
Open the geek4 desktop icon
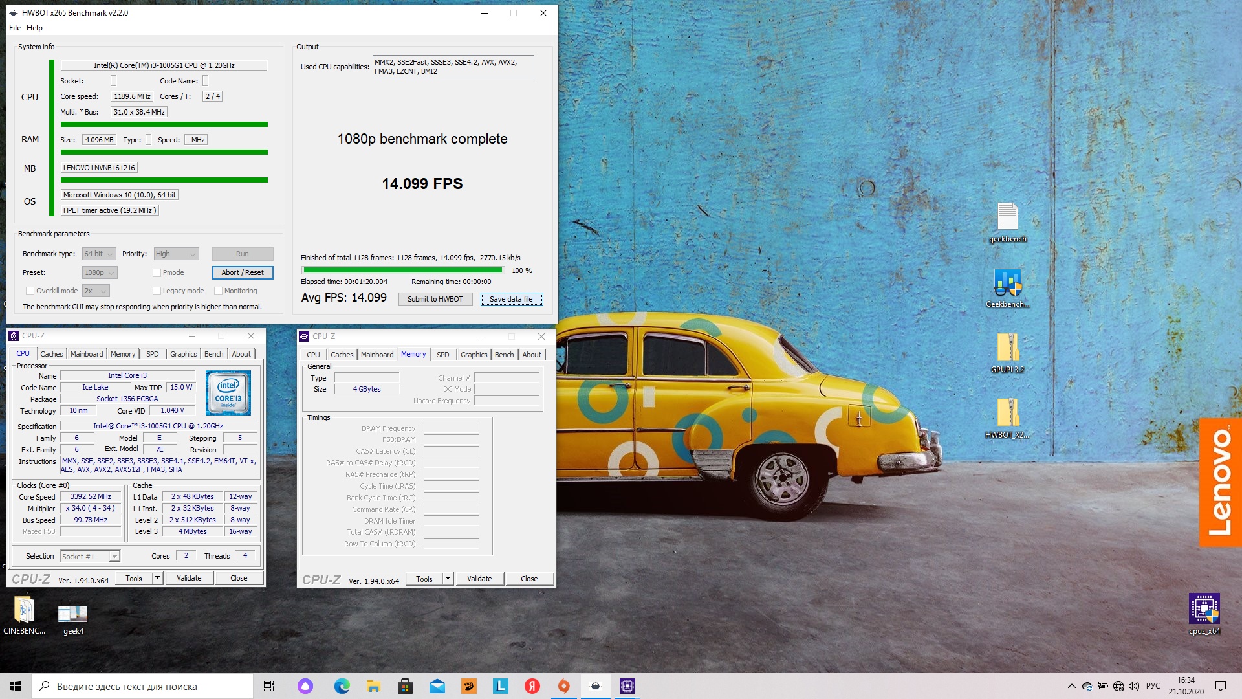(x=73, y=619)
